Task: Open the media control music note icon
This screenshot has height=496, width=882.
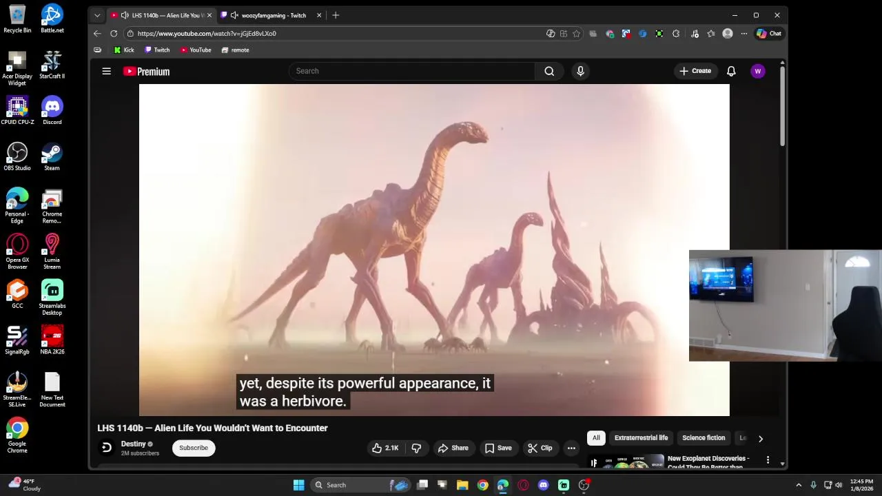Action: coord(695,33)
